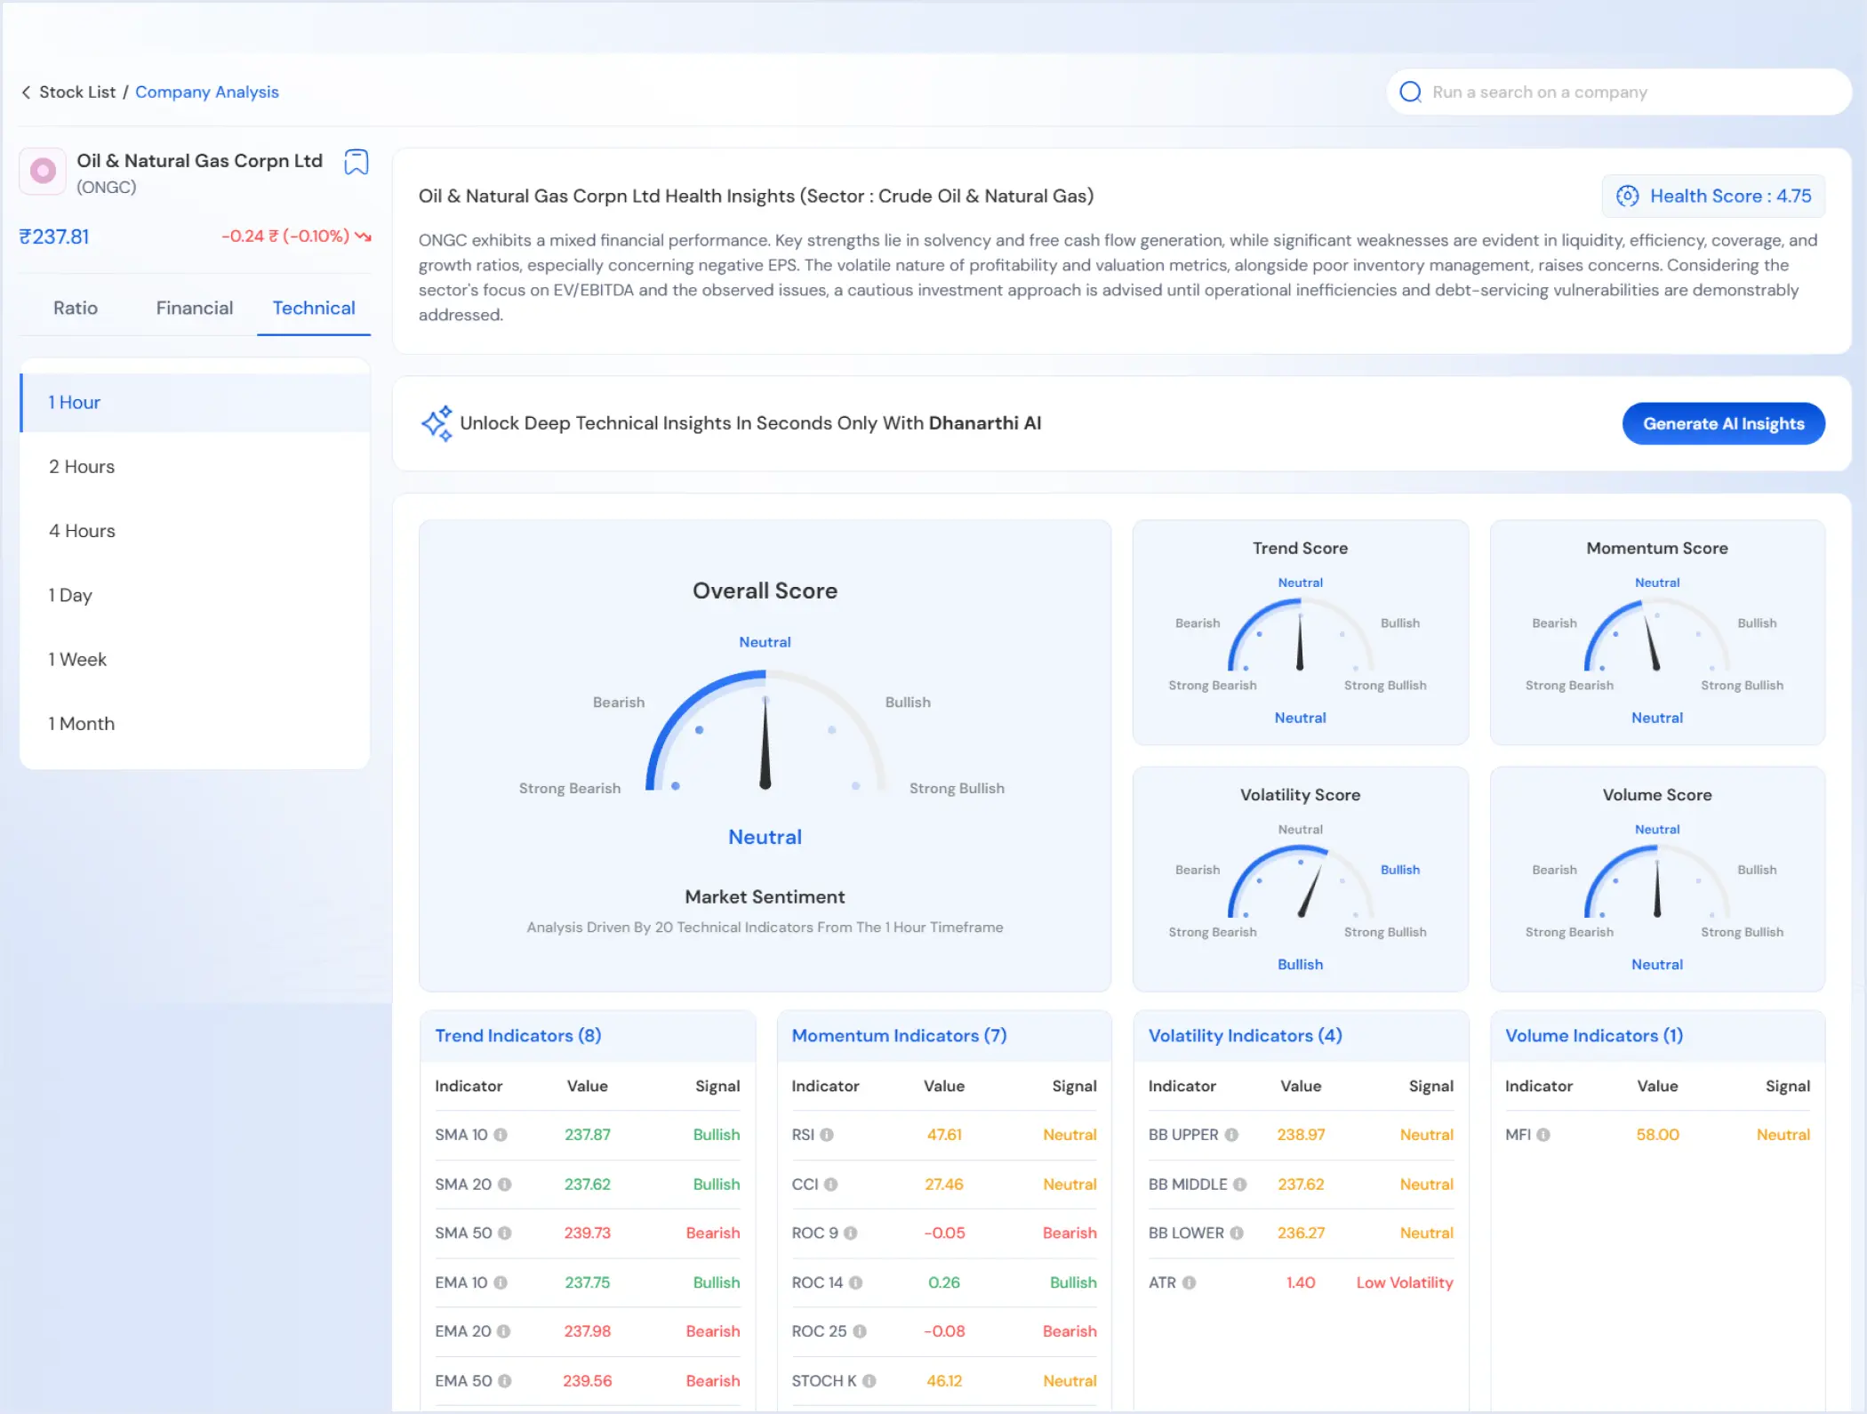The image size is (1867, 1414).
Task: Click the BB LOWER info icon
Action: point(1237,1233)
